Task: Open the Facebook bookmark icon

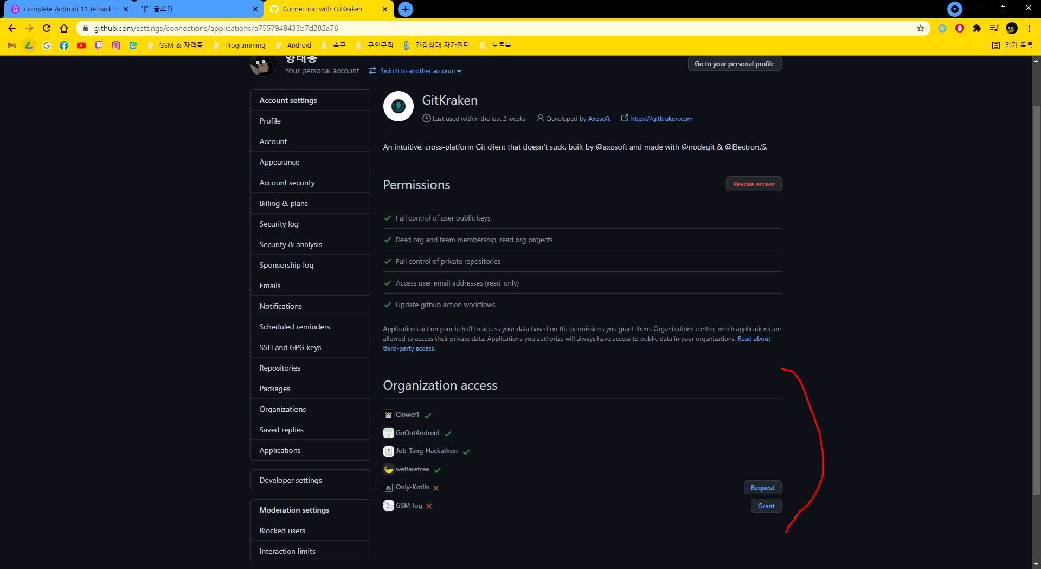Action: point(64,46)
